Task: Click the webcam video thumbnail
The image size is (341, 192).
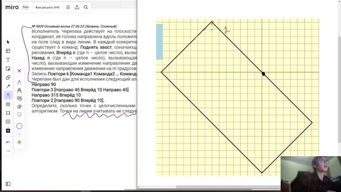Action: (x=311, y=174)
